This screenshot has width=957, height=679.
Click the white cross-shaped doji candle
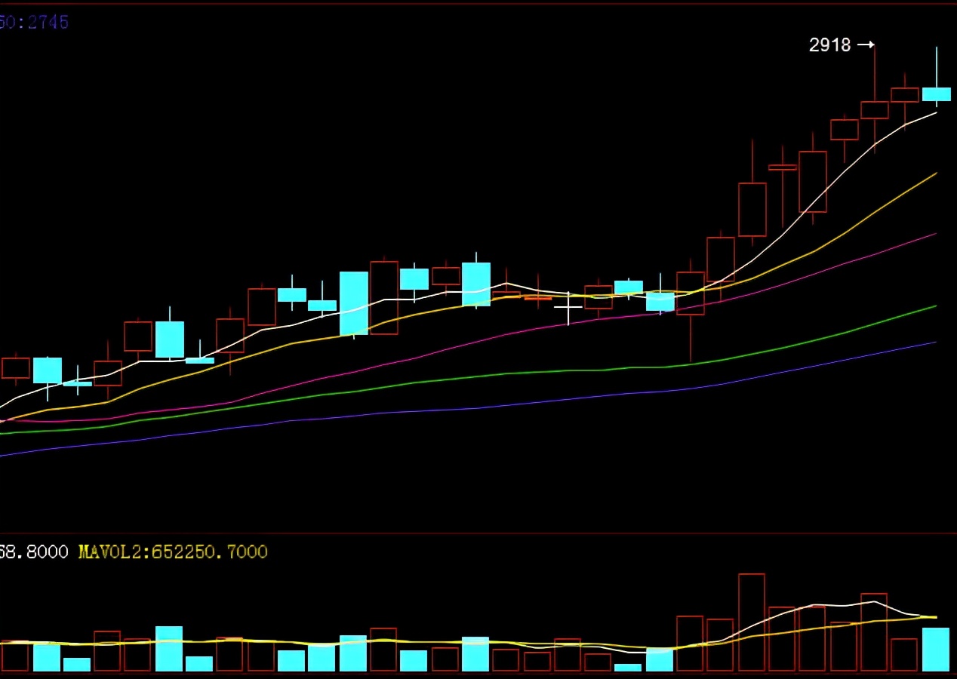(568, 308)
